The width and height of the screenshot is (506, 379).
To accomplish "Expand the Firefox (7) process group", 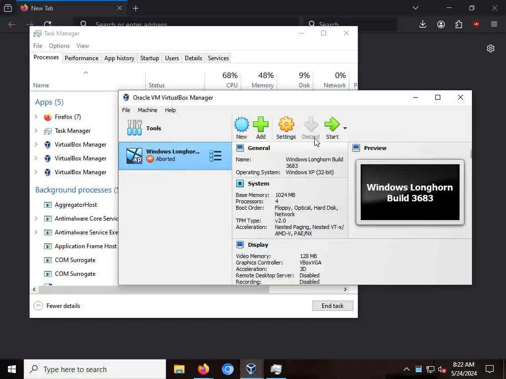I will pos(36,116).
